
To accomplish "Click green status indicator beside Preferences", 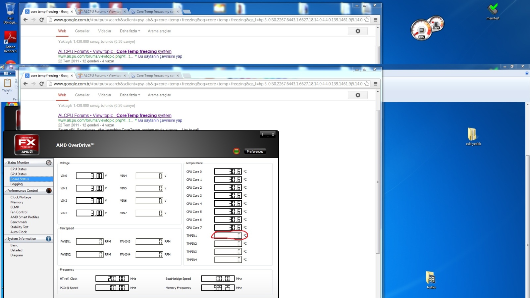I will tap(236, 151).
